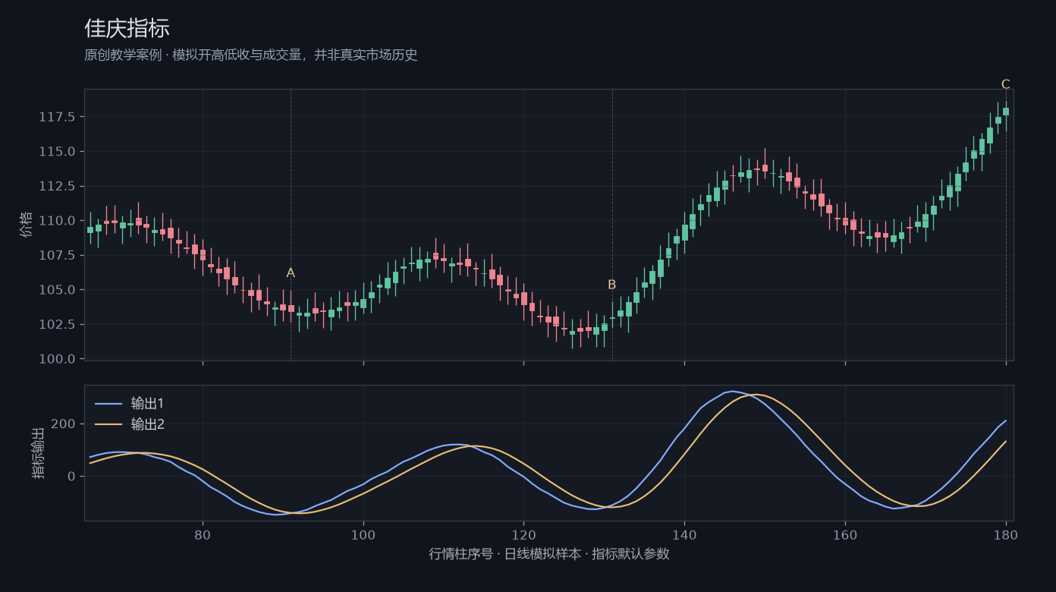Select the 115.0 price tick label
Image resolution: width=1056 pixels, height=592 pixels.
pyautogui.click(x=57, y=152)
